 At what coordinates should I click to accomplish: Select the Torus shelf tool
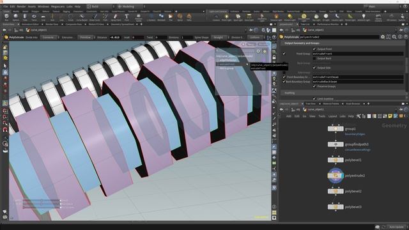(x=34, y=17)
